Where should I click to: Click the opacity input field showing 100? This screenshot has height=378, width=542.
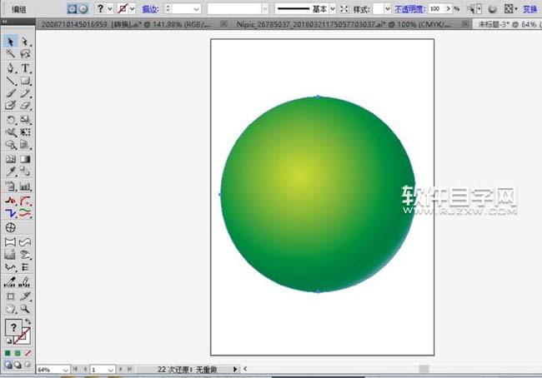(x=436, y=8)
